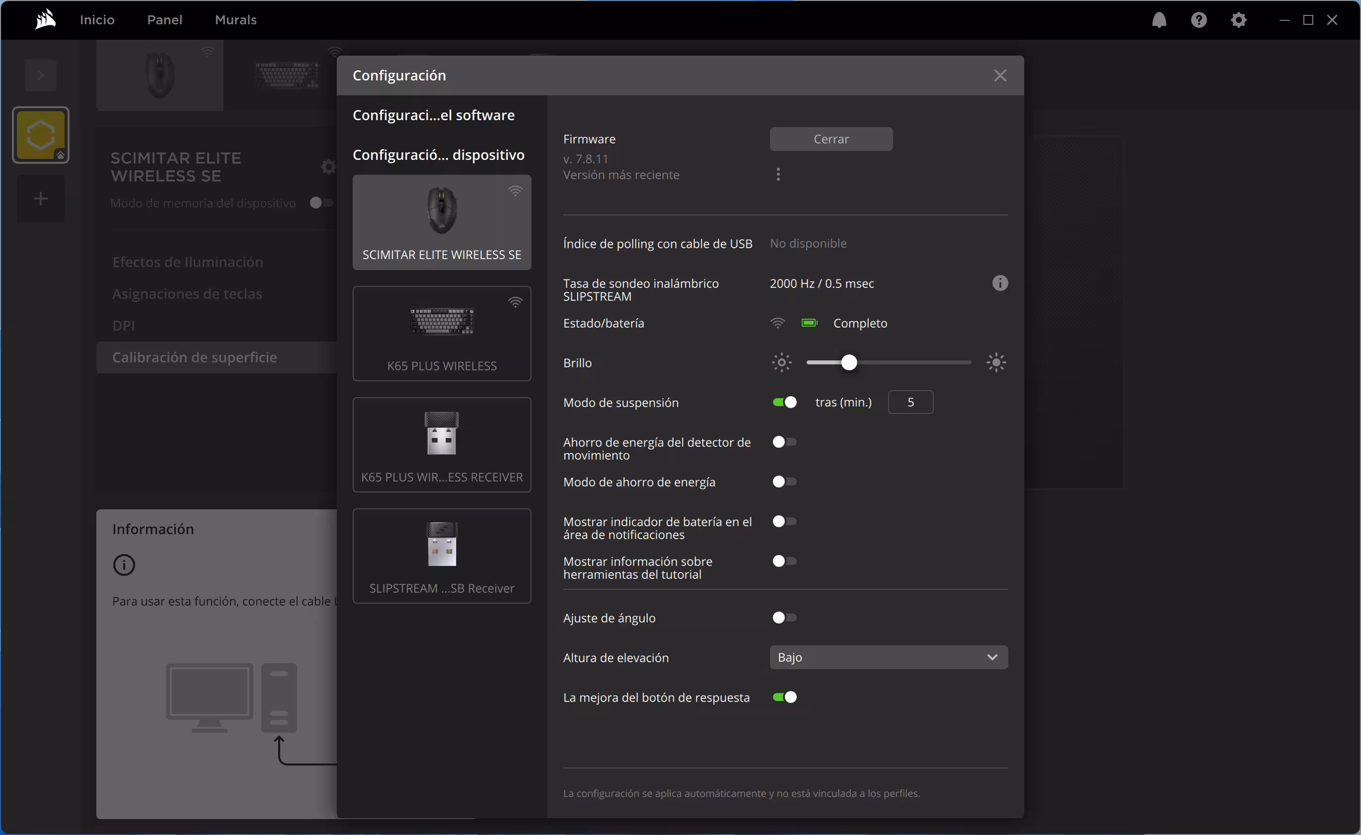Viewport: 1361px width, 835px height.
Task: Close the Configuración dialog
Action: (x=999, y=75)
